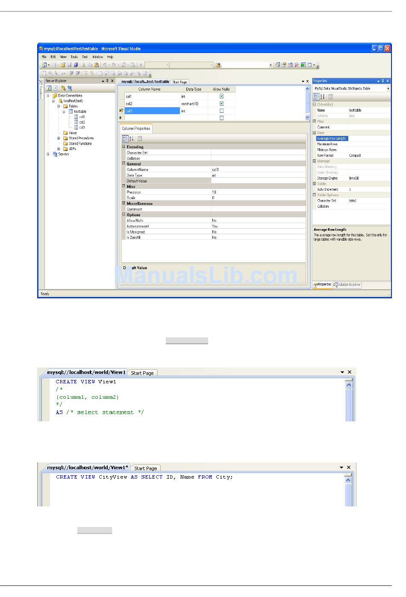Viewport: 406px width, 597px height.
Task: Pin the Properties panel
Action: [x=383, y=81]
